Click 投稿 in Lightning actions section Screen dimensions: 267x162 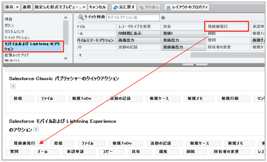click(62, 143)
